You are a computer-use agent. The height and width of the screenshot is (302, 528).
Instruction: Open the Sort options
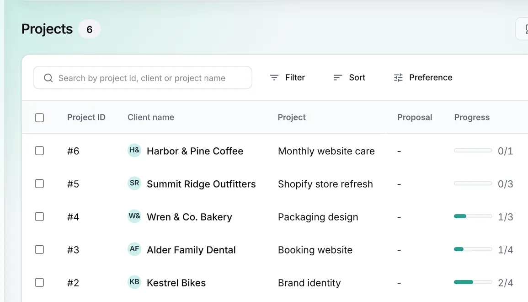(350, 77)
